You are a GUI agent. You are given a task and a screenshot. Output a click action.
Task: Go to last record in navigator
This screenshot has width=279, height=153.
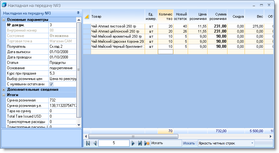point(140,143)
